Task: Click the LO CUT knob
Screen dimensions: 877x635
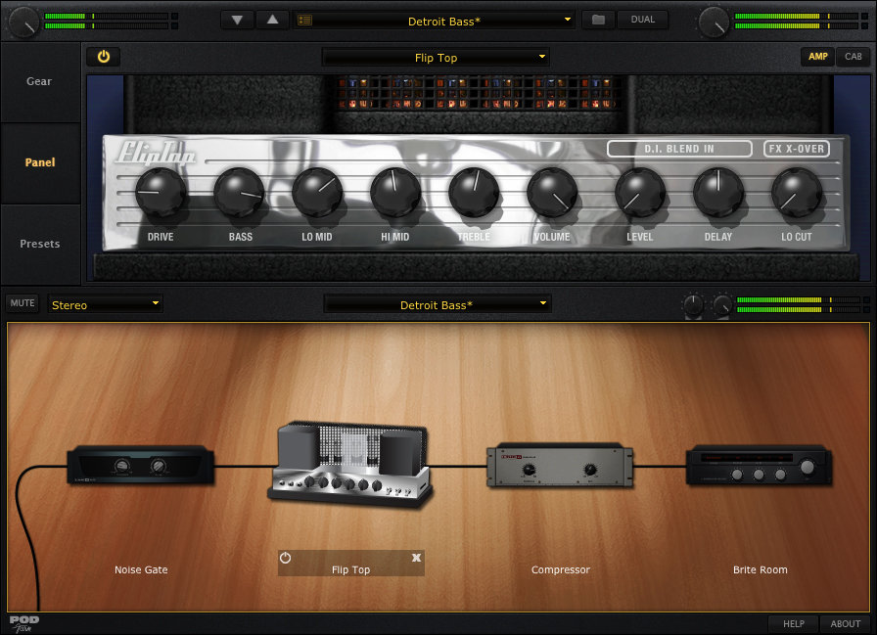Action: pos(797,193)
